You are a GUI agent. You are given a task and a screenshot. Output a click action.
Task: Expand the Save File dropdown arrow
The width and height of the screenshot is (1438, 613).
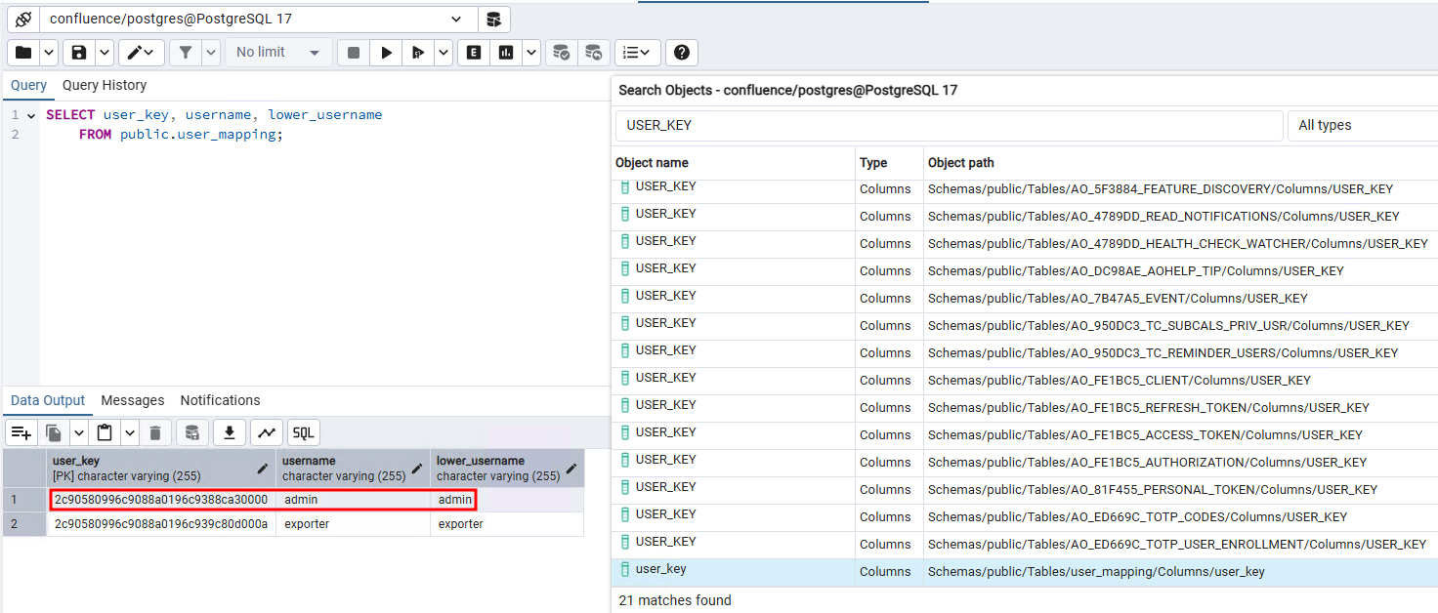(105, 53)
